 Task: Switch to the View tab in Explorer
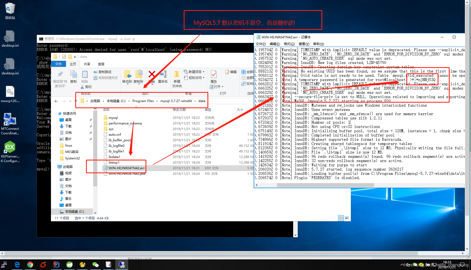pos(101,64)
